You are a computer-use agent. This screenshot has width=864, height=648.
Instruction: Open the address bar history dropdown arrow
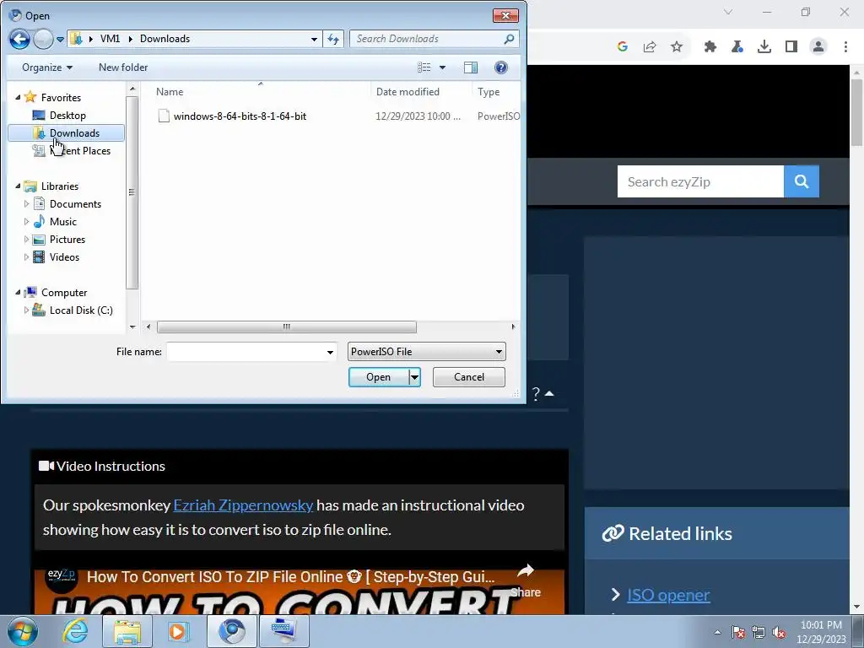point(314,39)
